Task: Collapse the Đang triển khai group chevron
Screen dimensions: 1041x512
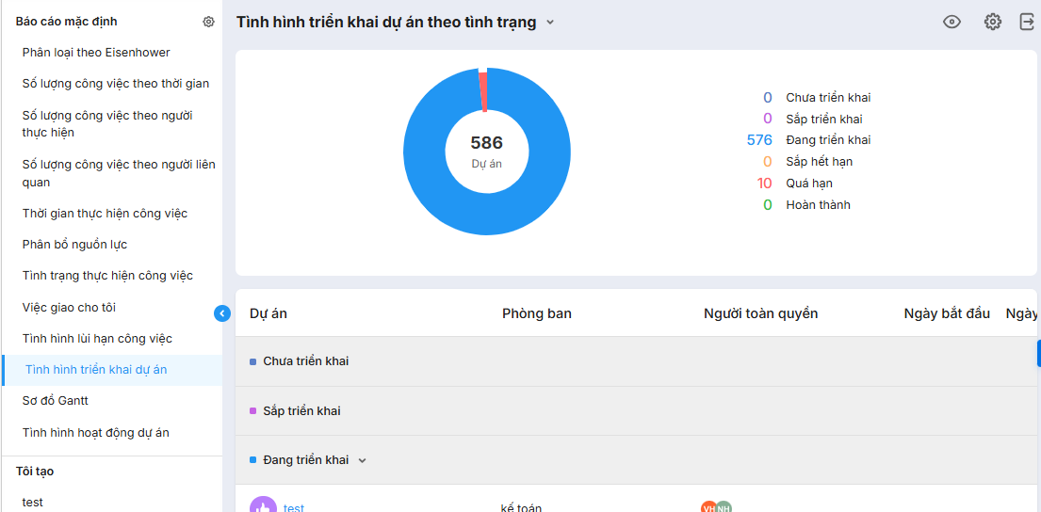Action: point(363,460)
